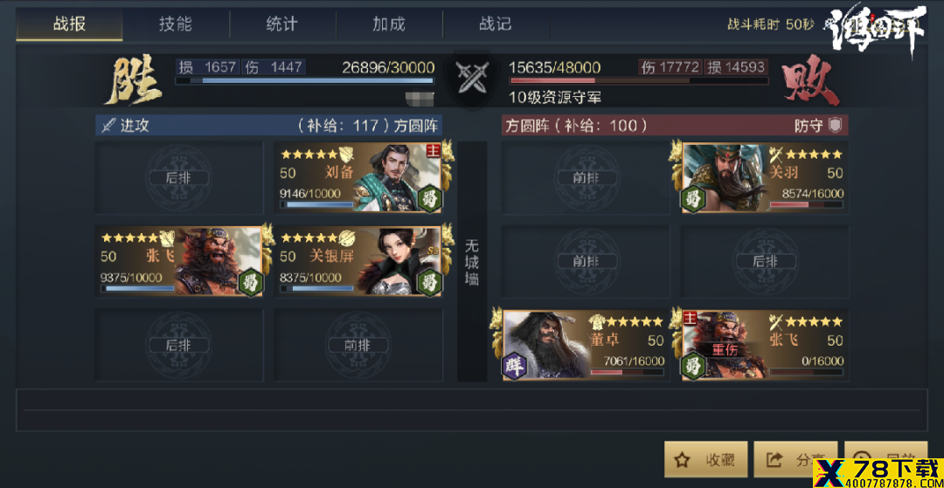The width and height of the screenshot is (944, 488).
Task: Switch to the 技能 tab
Action: [x=175, y=24]
